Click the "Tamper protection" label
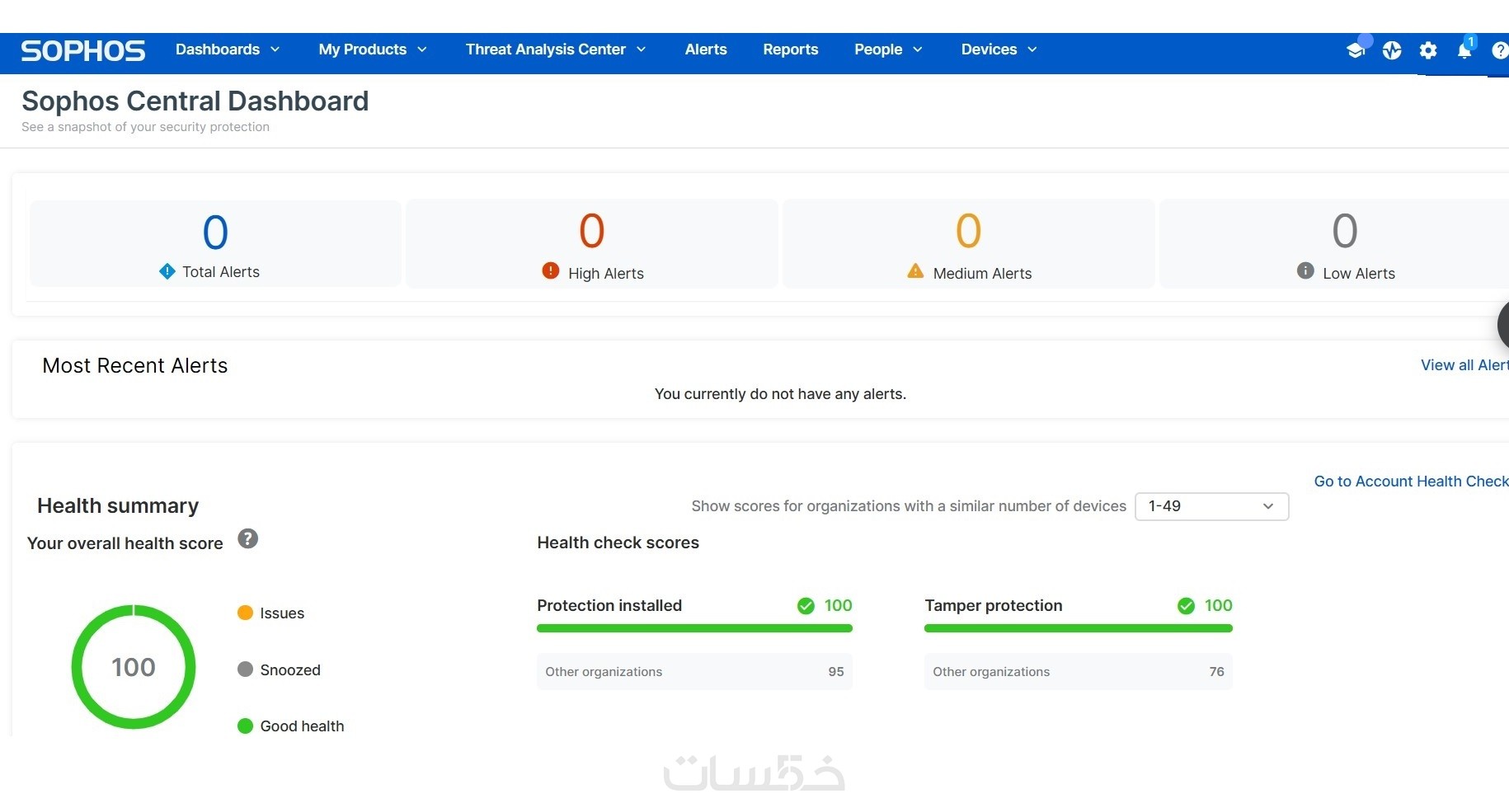 tap(994, 606)
